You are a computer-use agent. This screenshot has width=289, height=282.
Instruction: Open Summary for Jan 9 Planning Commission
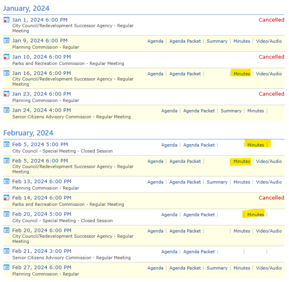217,41
